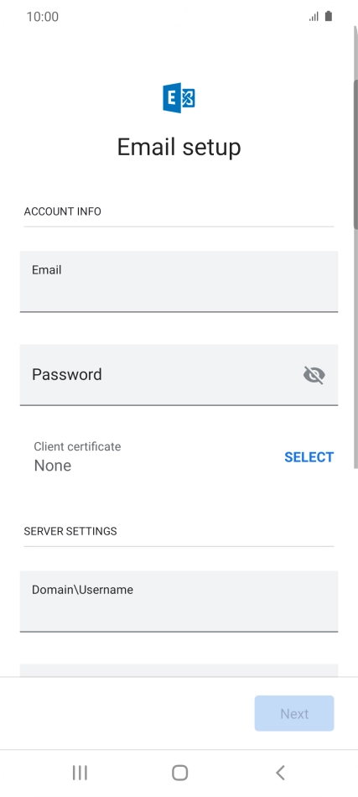Viewport: 358px width, 797px height.
Task: Tap the None certificate value
Action: [52, 466]
